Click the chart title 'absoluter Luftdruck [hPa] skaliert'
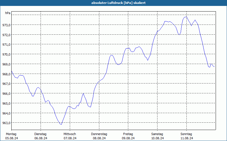This screenshot has height=141, width=227. tap(118, 3)
